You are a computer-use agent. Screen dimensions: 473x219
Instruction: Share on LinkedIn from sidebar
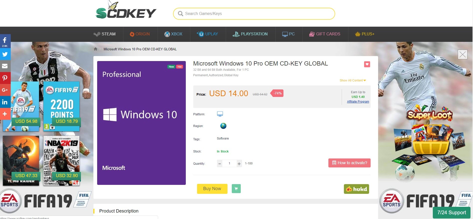tap(5, 102)
